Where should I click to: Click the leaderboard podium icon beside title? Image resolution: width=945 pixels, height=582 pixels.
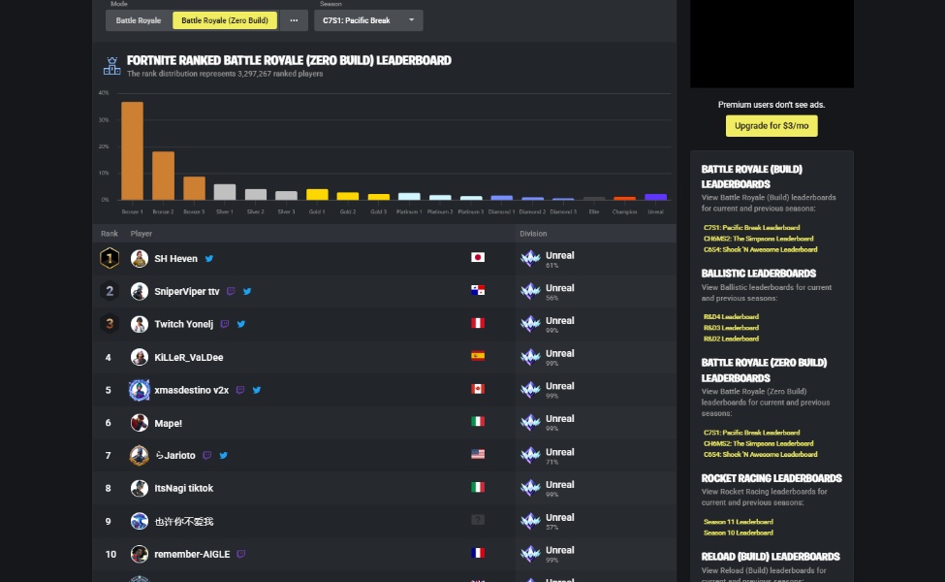111,66
